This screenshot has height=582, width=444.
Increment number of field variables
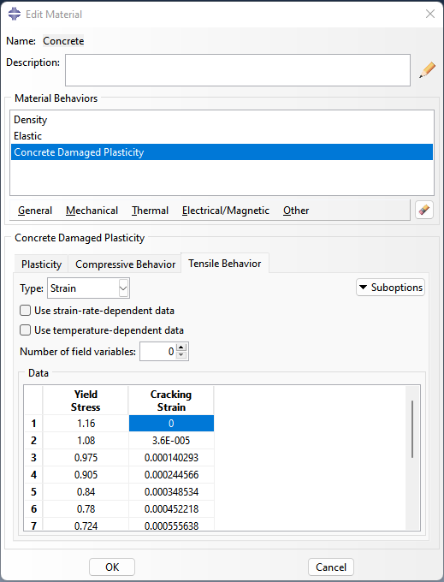coord(181,347)
